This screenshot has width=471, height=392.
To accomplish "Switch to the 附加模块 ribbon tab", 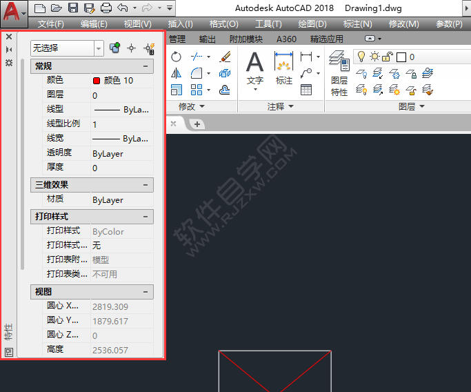I will 246,39.
